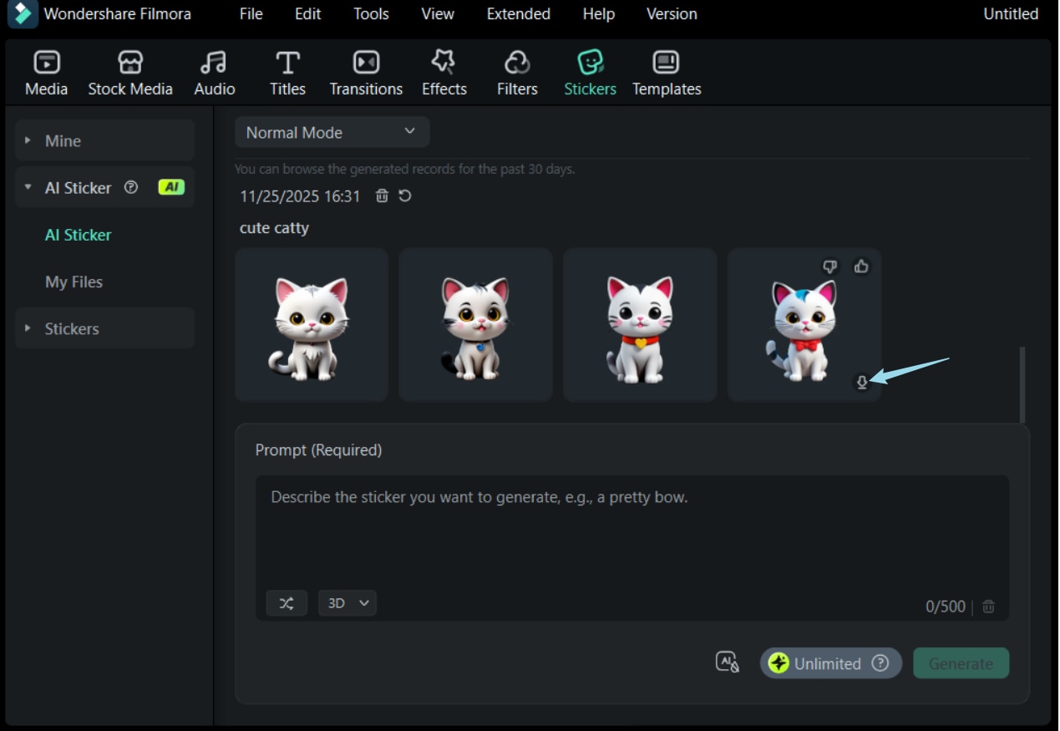Open the Titles panel
This screenshot has height=731, width=1060.
pos(287,74)
